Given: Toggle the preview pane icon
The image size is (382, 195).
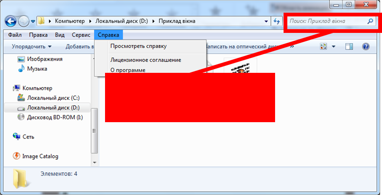Looking at the screenshot, I should point(349,47).
